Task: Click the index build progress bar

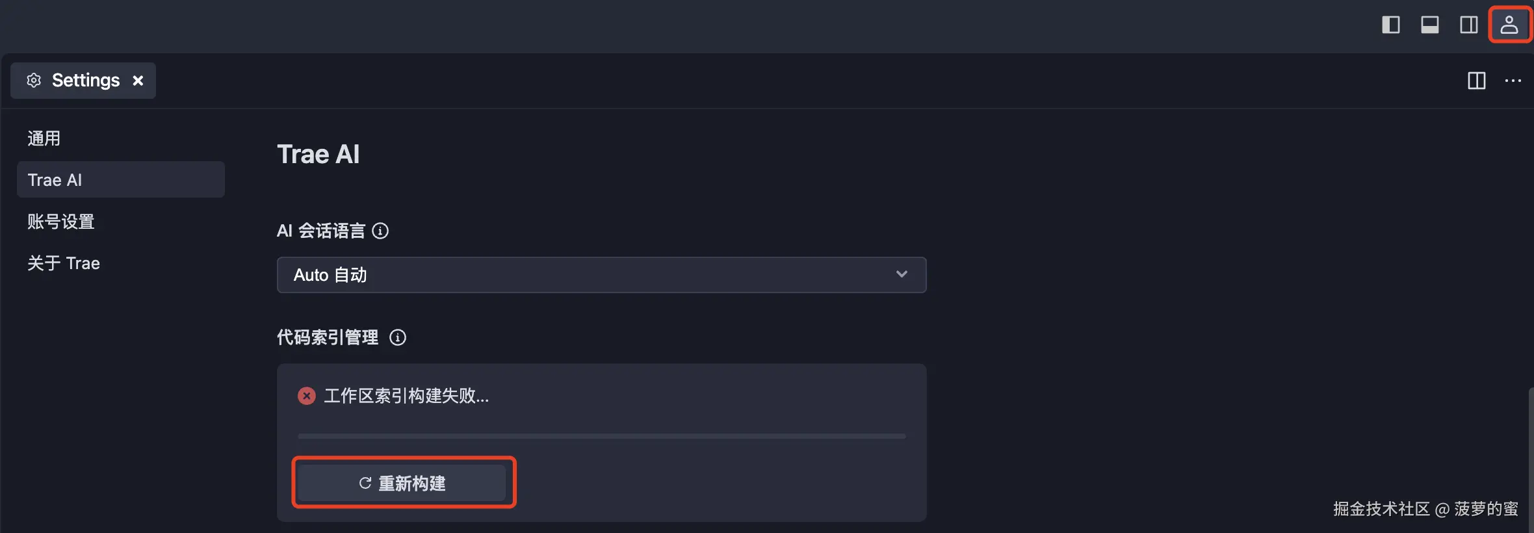Action: (x=601, y=436)
